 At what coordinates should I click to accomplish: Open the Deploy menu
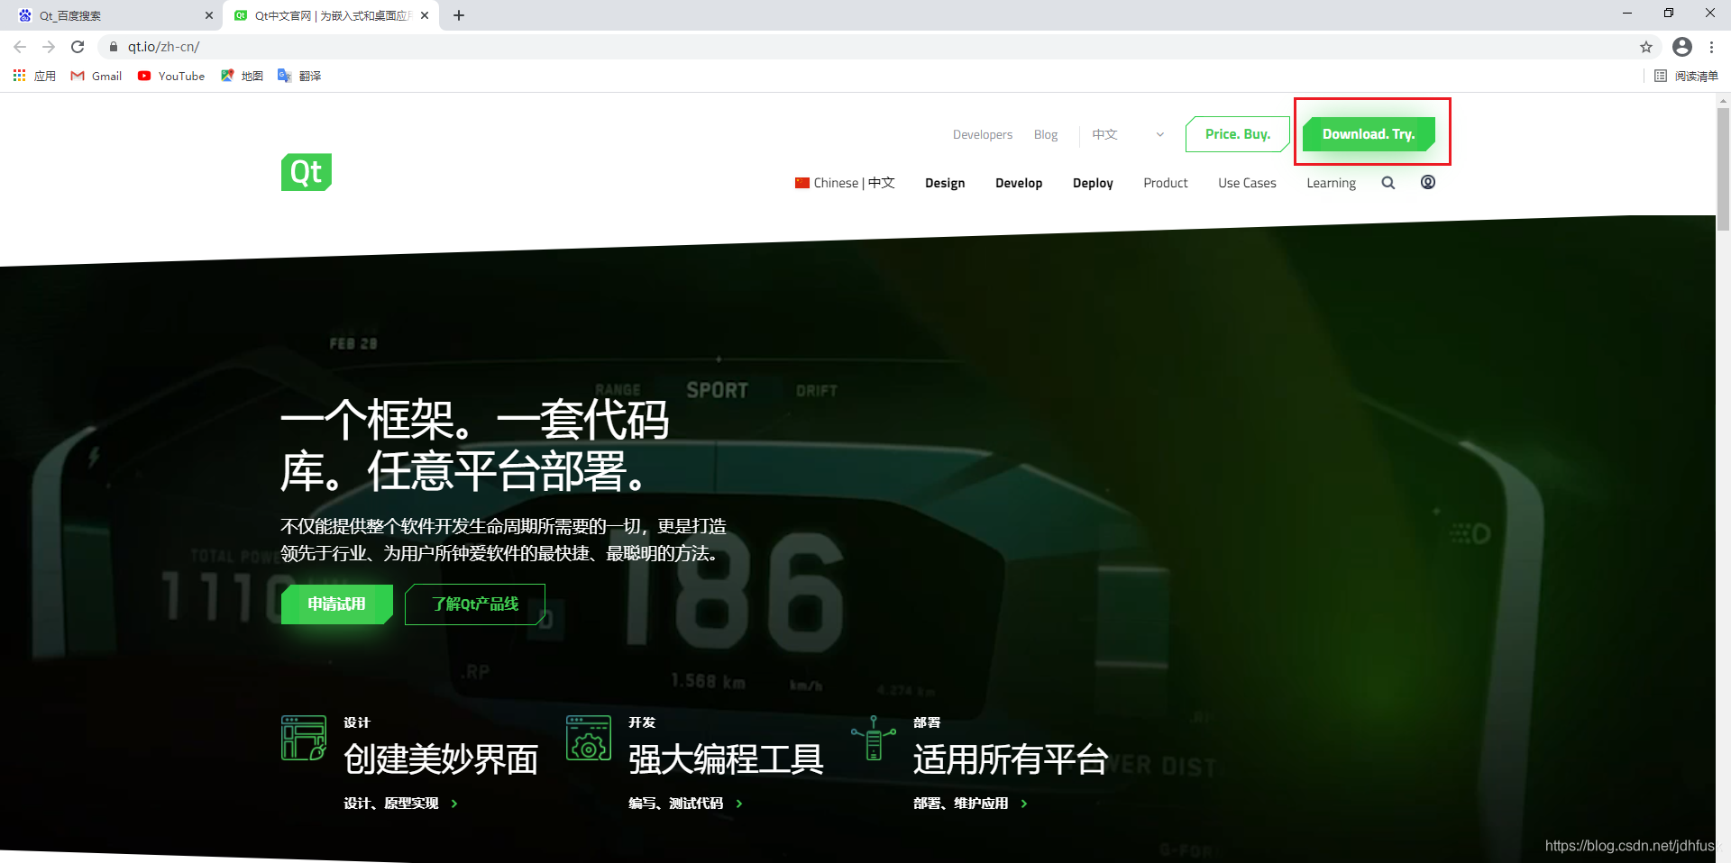coord(1093,183)
